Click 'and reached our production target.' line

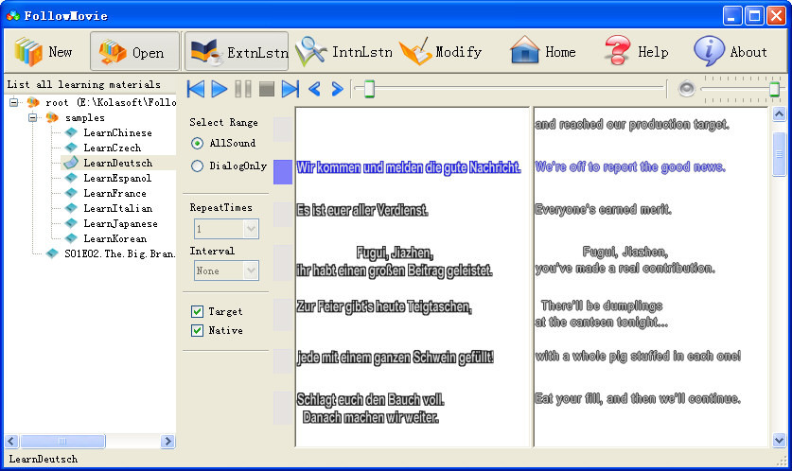pos(632,124)
